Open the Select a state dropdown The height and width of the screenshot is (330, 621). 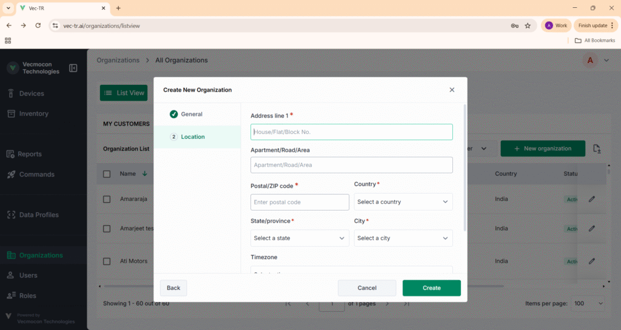click(x=300, y=238)
